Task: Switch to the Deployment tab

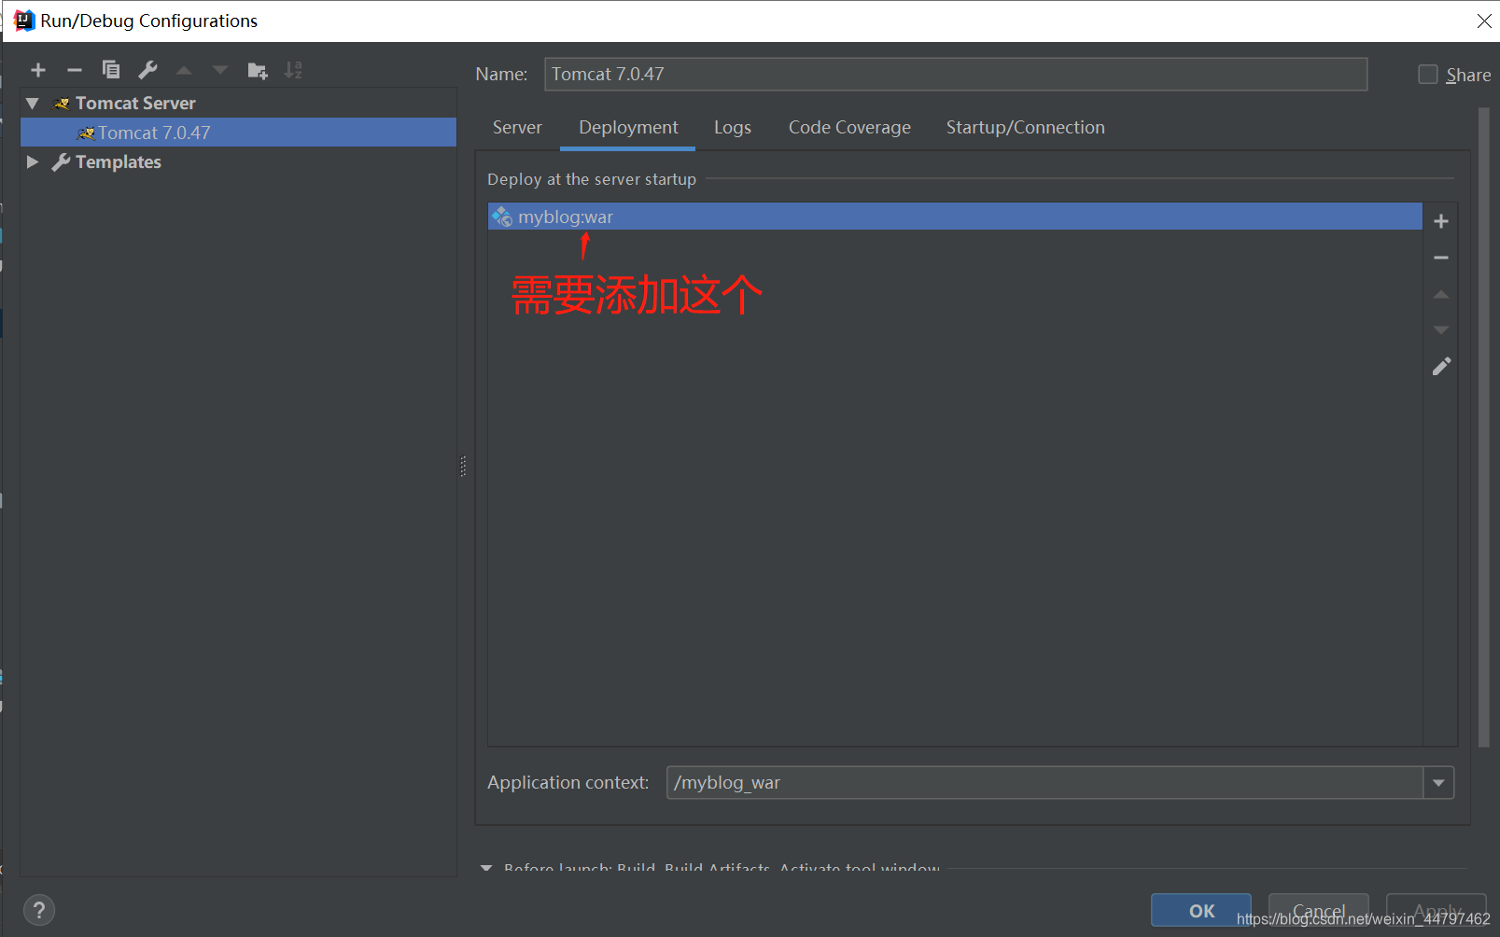Action: 628,127
